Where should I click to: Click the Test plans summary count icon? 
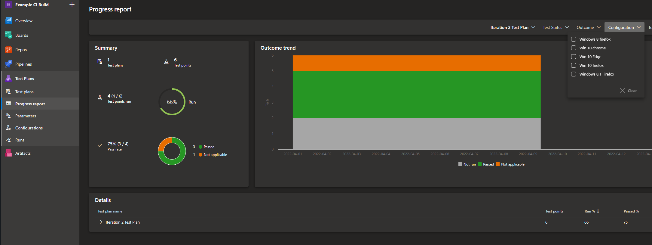tap(100, 62)
